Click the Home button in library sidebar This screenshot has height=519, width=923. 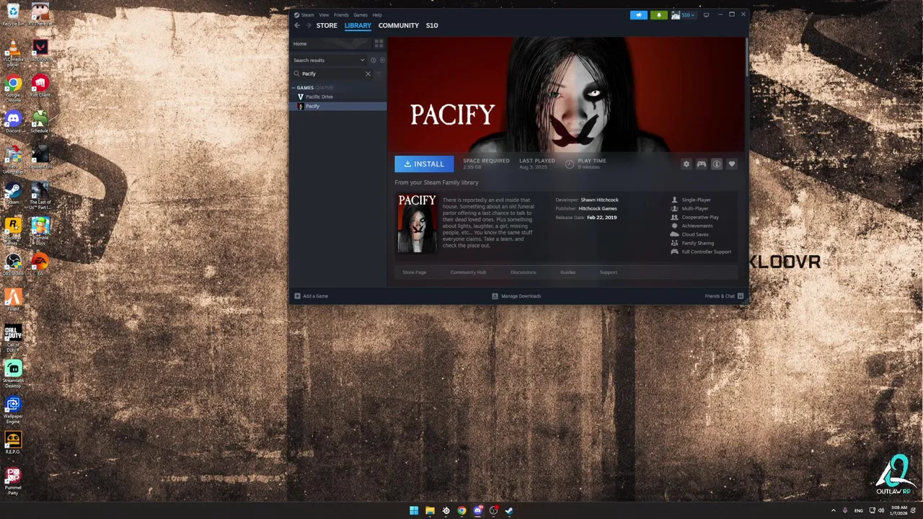330,43
